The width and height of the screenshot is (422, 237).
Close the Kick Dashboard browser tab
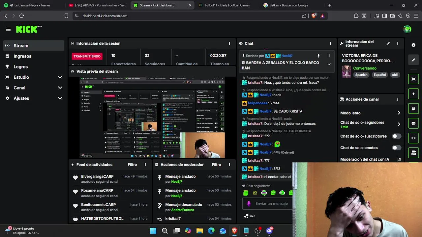(190, 5)
